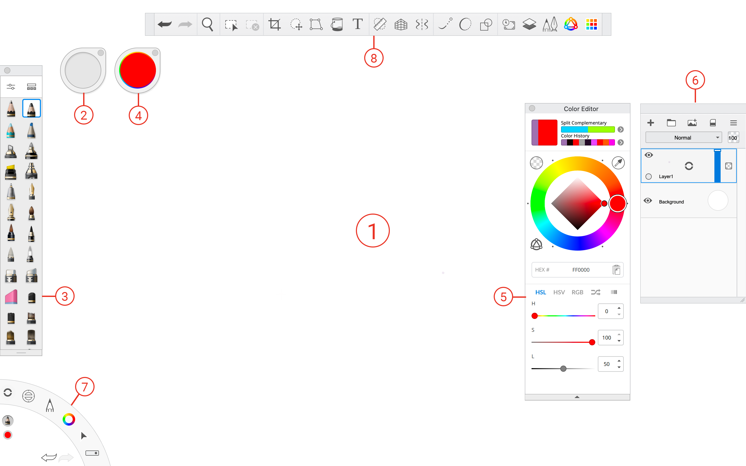
Task: Hide the Layer1 layer
Action: 649,155
